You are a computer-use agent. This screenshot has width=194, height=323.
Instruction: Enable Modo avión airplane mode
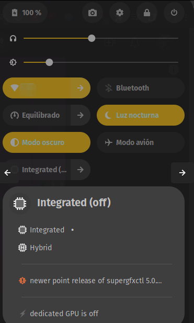141,142
